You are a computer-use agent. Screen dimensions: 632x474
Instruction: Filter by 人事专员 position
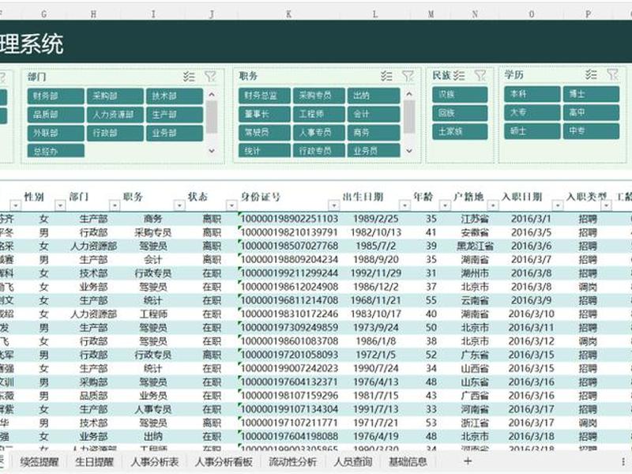click(x=319, y=132)
